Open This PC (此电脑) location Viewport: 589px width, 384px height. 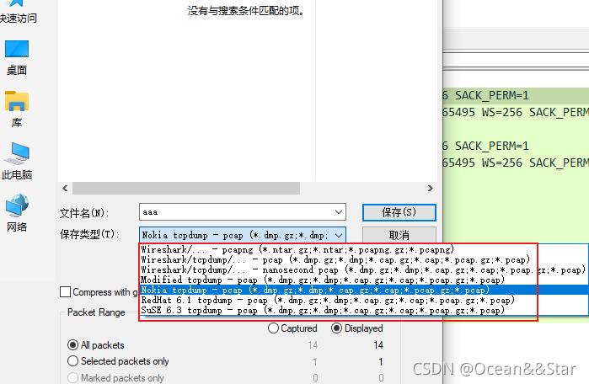17,161
